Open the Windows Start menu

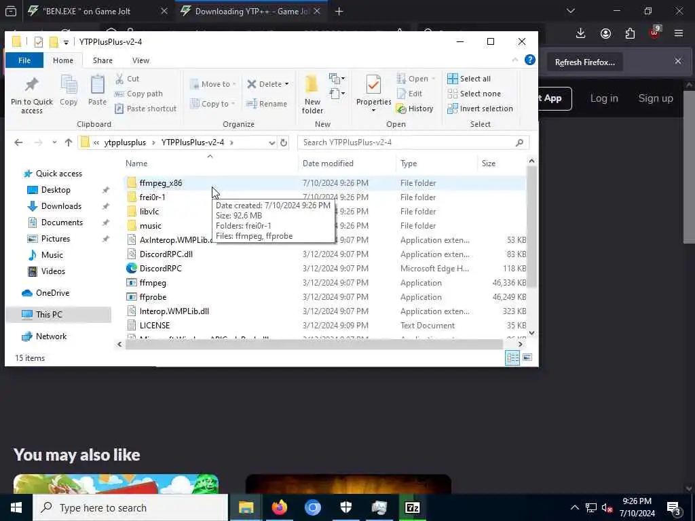pyautogui.click(x=16, y=507)
